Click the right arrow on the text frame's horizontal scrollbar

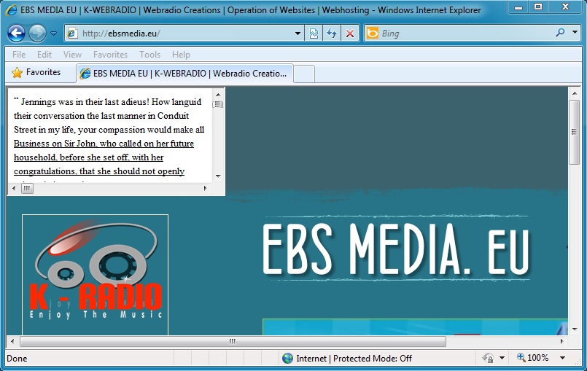pos(205,188)
